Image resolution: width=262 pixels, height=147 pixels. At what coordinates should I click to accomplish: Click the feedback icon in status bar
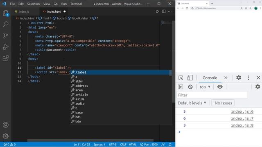click(163, 145)
